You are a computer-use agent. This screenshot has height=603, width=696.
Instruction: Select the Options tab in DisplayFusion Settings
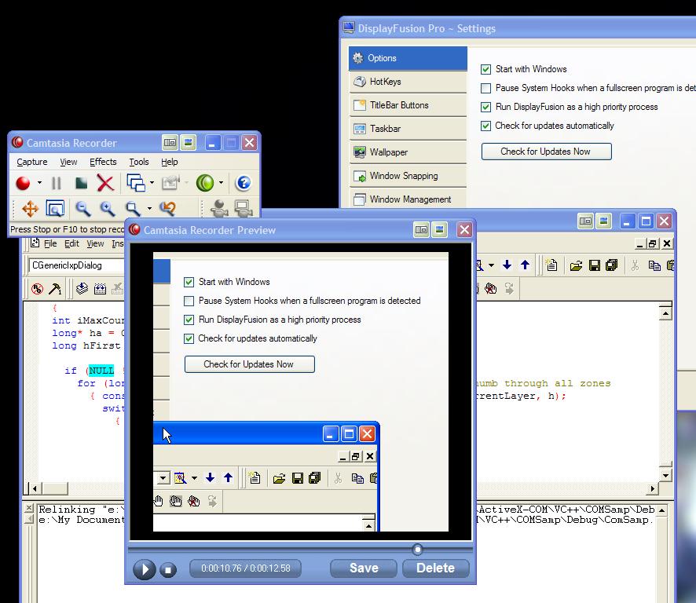click(408, 58)
